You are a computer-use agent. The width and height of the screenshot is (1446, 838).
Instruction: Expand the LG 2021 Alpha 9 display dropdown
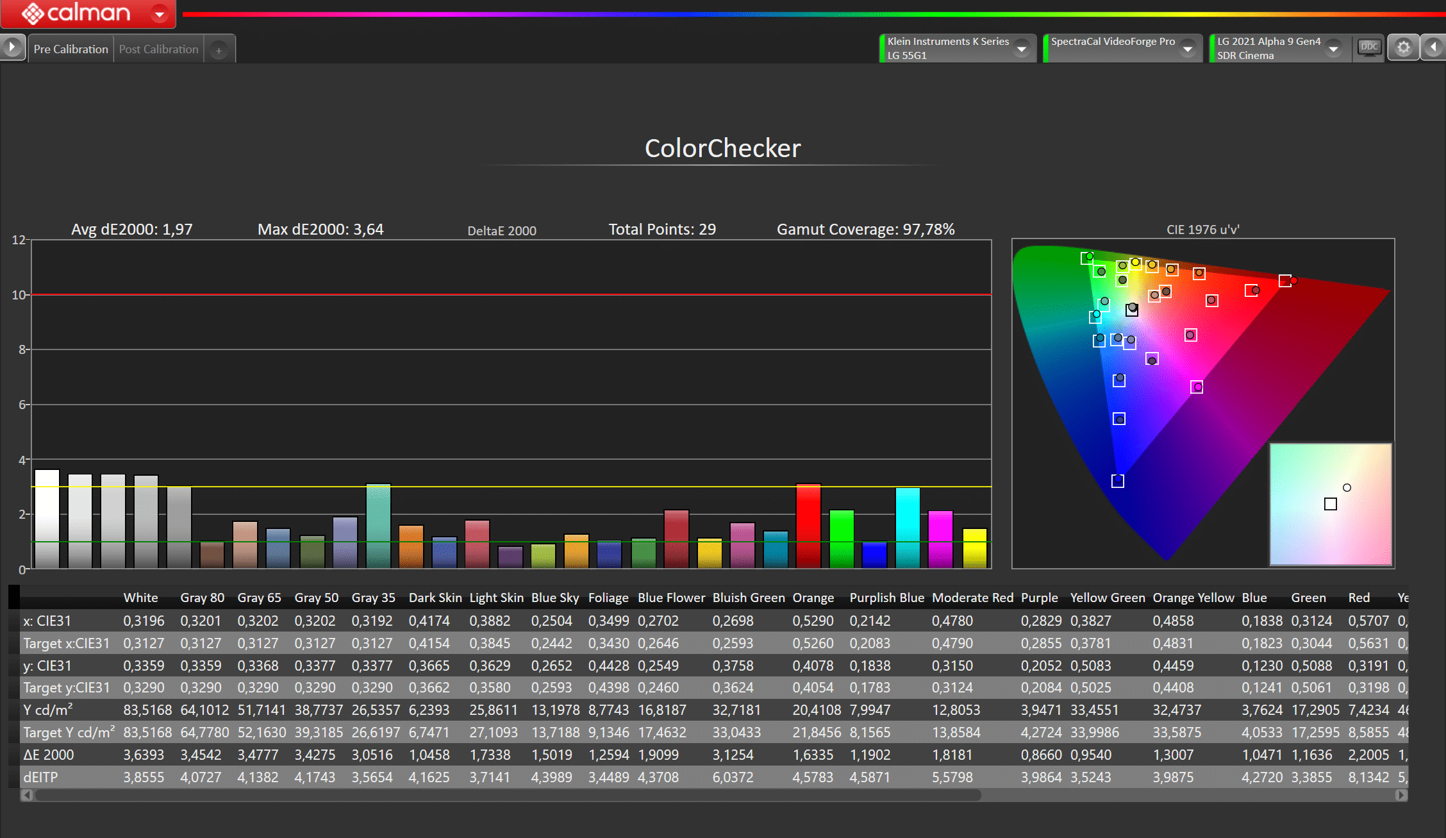[x=1333, y=49]
